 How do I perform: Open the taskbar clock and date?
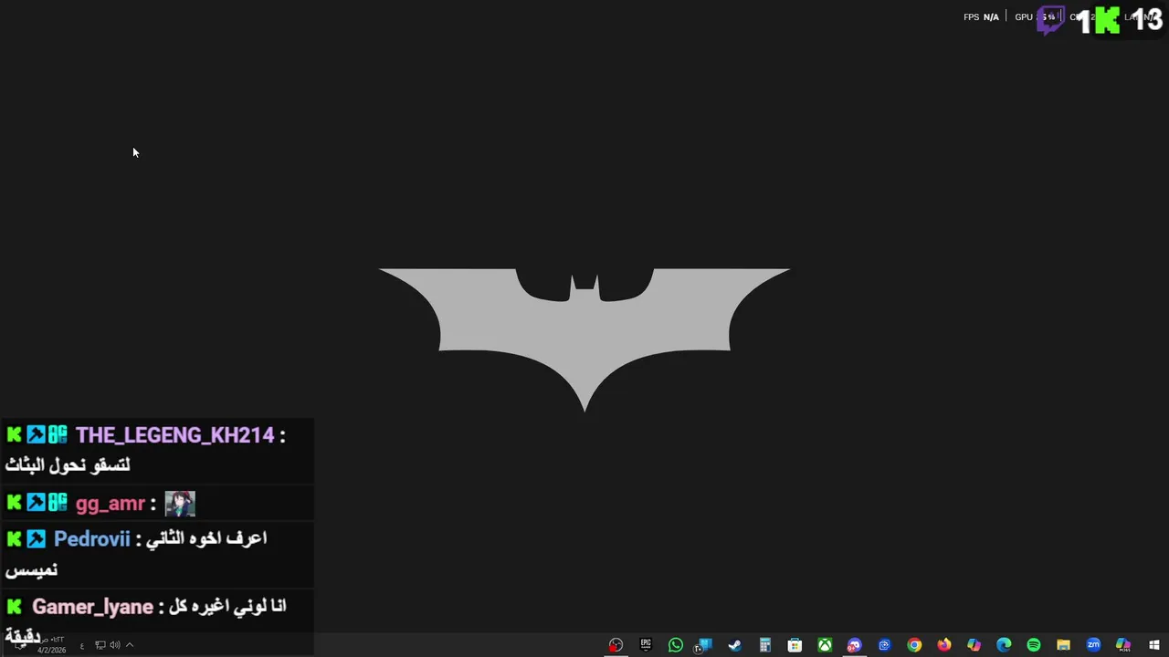click(x=51, y=645)
